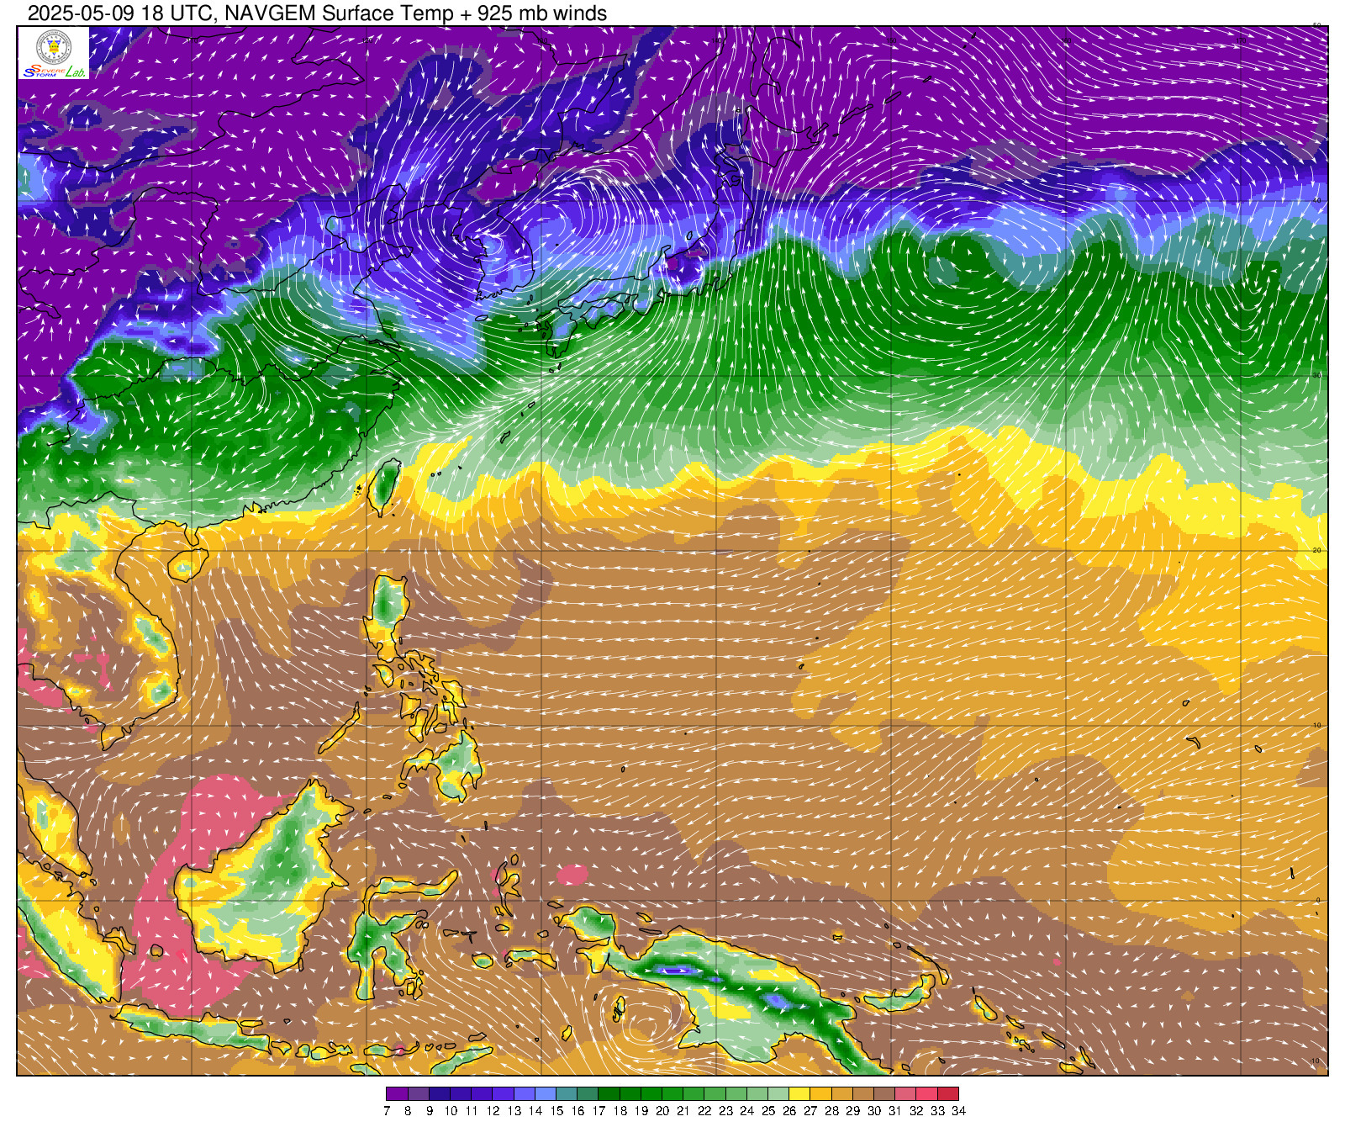
Task: Select the pink swatch between colorbar labels 31 and 32
Action: [906, 1093]
